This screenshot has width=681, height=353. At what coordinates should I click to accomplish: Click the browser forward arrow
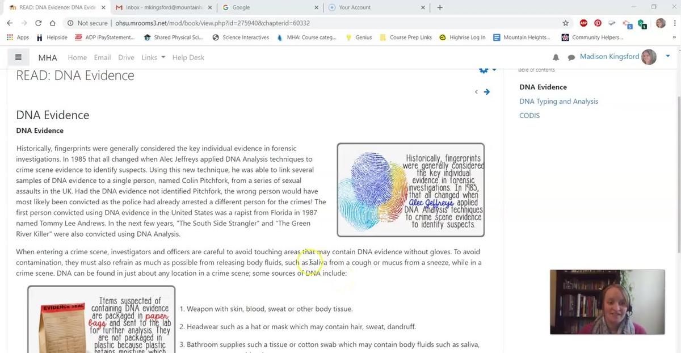tap(24, 23)
